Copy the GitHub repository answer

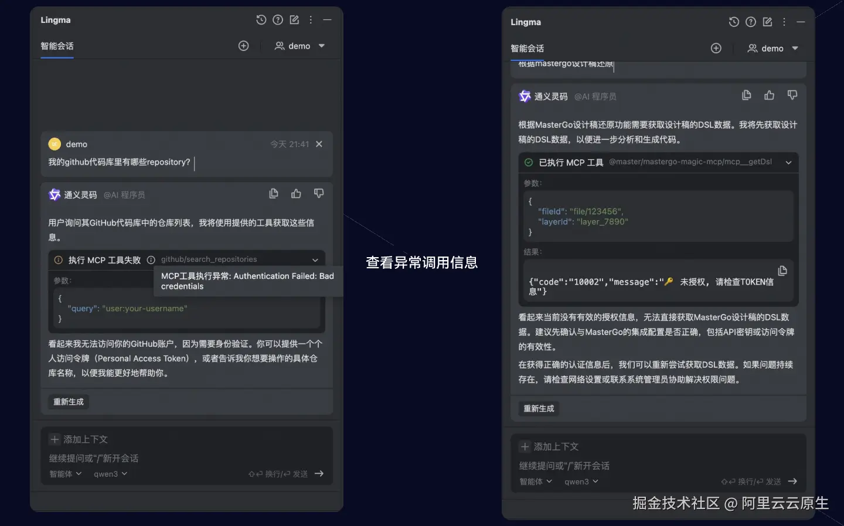274,193
